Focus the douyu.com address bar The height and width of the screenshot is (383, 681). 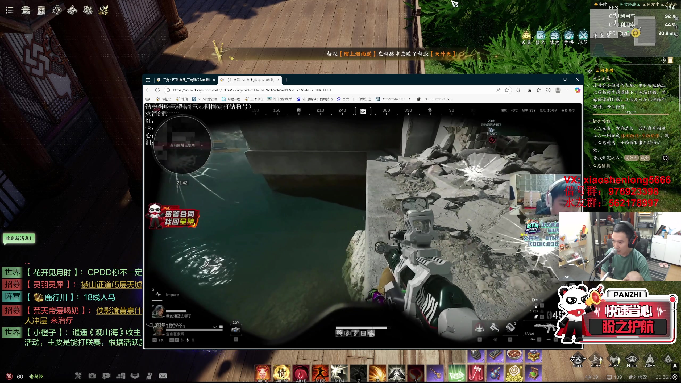coord(333,90)
